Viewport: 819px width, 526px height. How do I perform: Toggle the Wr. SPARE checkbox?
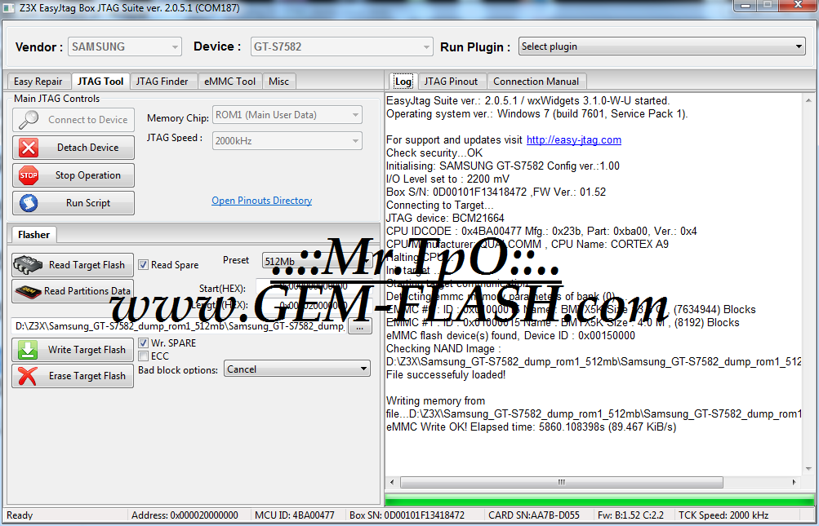(x=143, y=343)
